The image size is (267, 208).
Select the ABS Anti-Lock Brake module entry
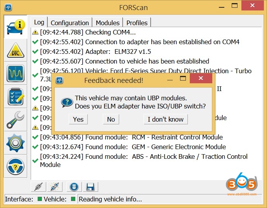point(144,160)
